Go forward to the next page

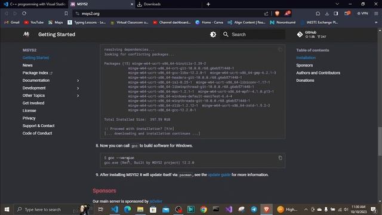pyautogui.click(x=15, y=13)
